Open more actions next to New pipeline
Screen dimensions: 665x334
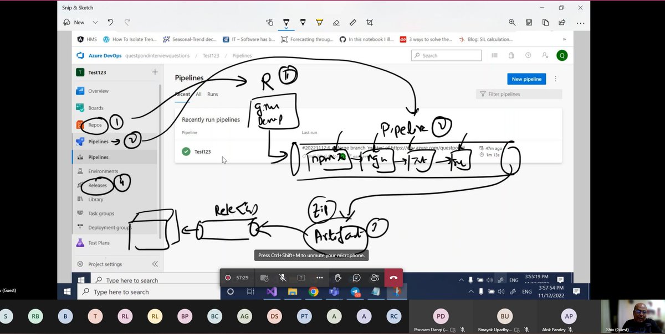[x=555, y=79]
